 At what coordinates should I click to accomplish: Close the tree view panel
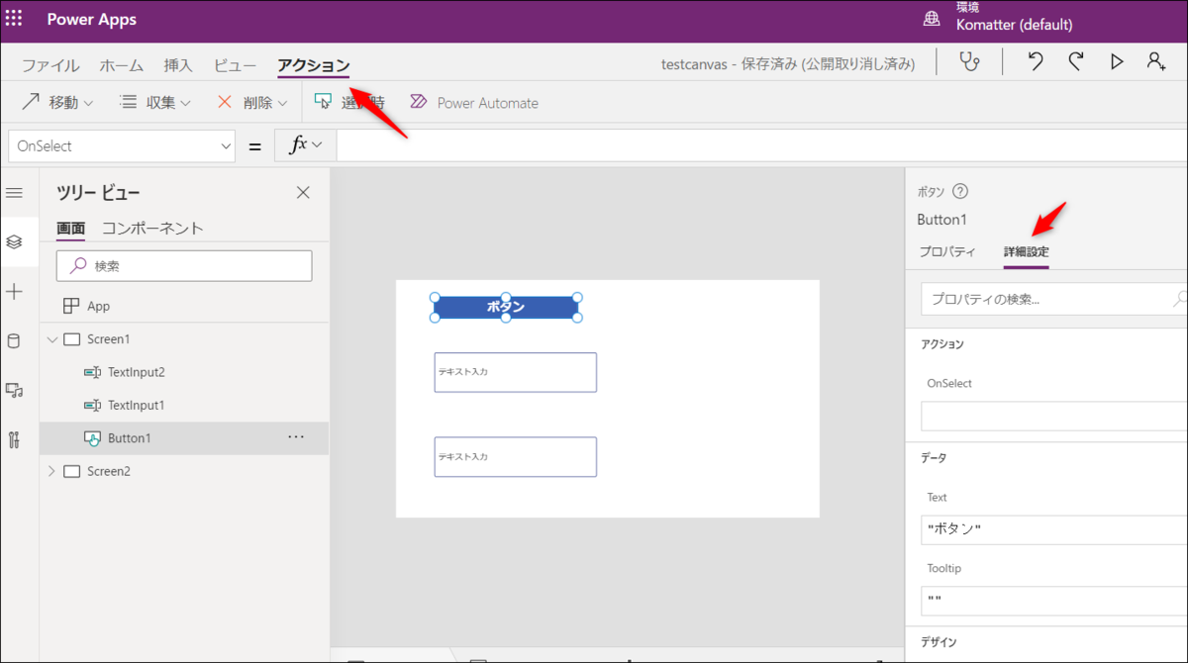303,193
